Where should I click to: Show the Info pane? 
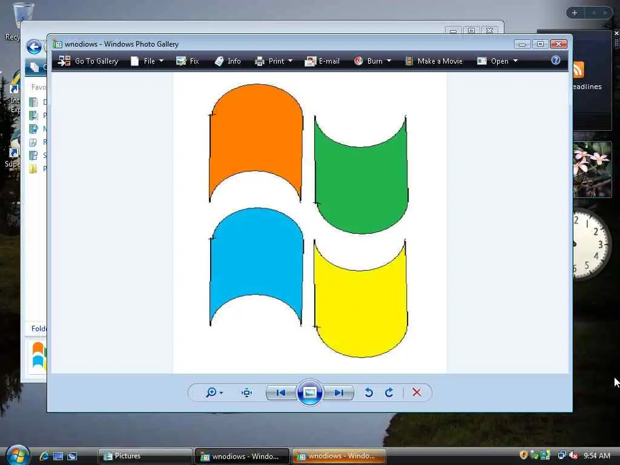tap(228, 61)
